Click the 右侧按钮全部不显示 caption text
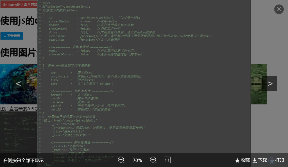This screenshot has width=288, height=167. pos(23,160)
